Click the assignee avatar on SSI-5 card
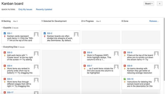The width and height of the screenshot is (165, 94). [x=36, y=80]
